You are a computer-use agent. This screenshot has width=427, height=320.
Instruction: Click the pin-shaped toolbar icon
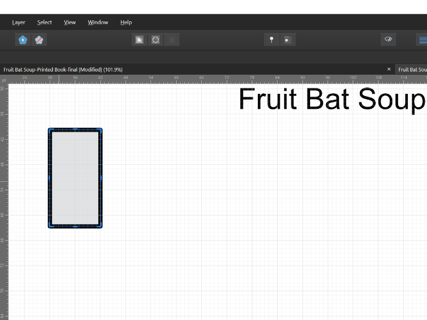(272, 40)
